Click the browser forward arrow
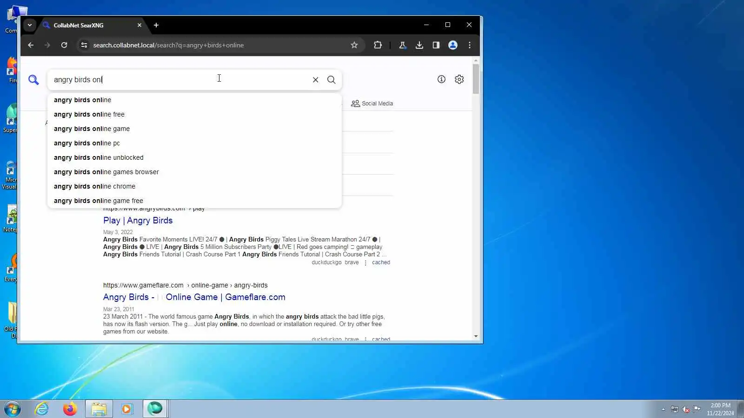This screenshot has height=418, width=744. point(47,45)
